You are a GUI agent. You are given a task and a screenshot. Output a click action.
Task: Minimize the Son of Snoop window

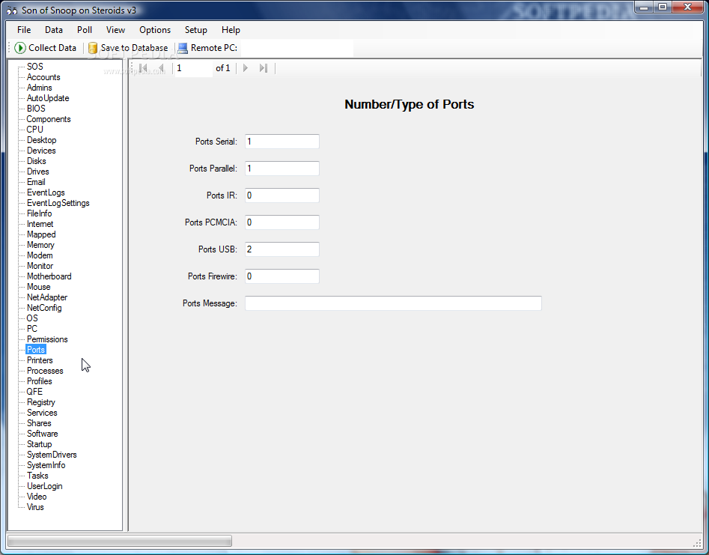pyautogui.click(x=645, y=7)
